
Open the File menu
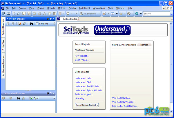(x=7, y=8)
